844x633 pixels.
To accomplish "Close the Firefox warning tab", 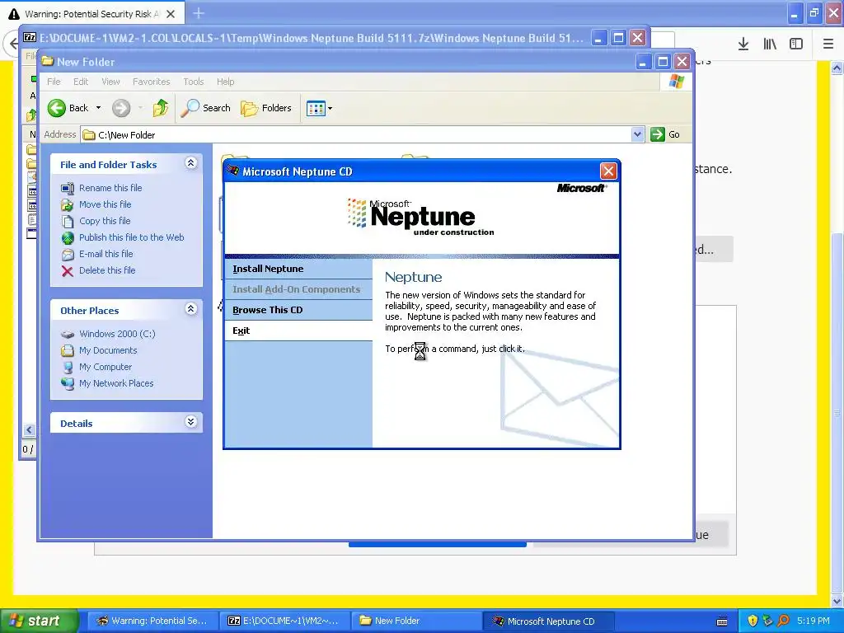I will 171,14.
